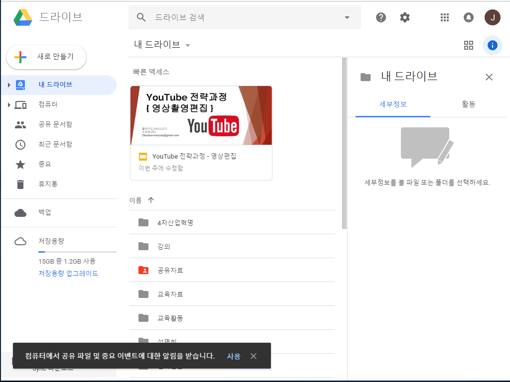Open the help question mark icon
Viewport: 510px width, 382px height.
click(x=381, y=17)
